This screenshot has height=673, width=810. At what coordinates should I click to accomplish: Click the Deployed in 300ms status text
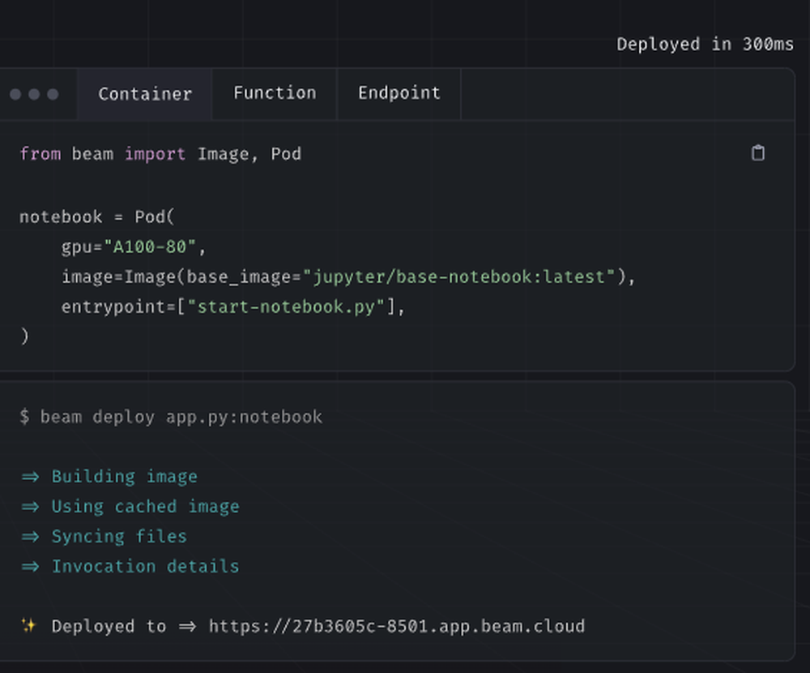coord(706,44)
